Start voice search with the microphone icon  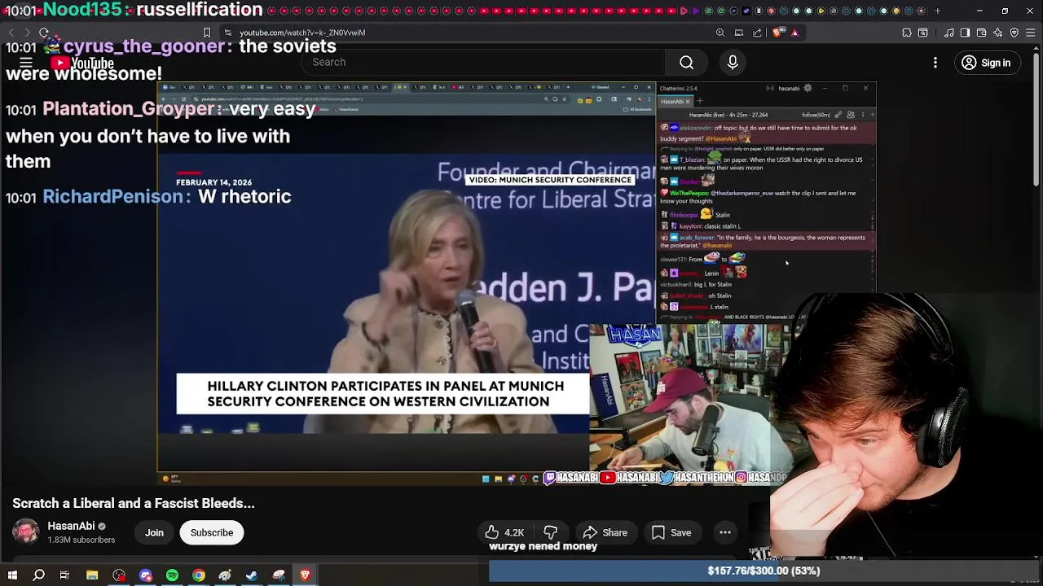point(733,63)
